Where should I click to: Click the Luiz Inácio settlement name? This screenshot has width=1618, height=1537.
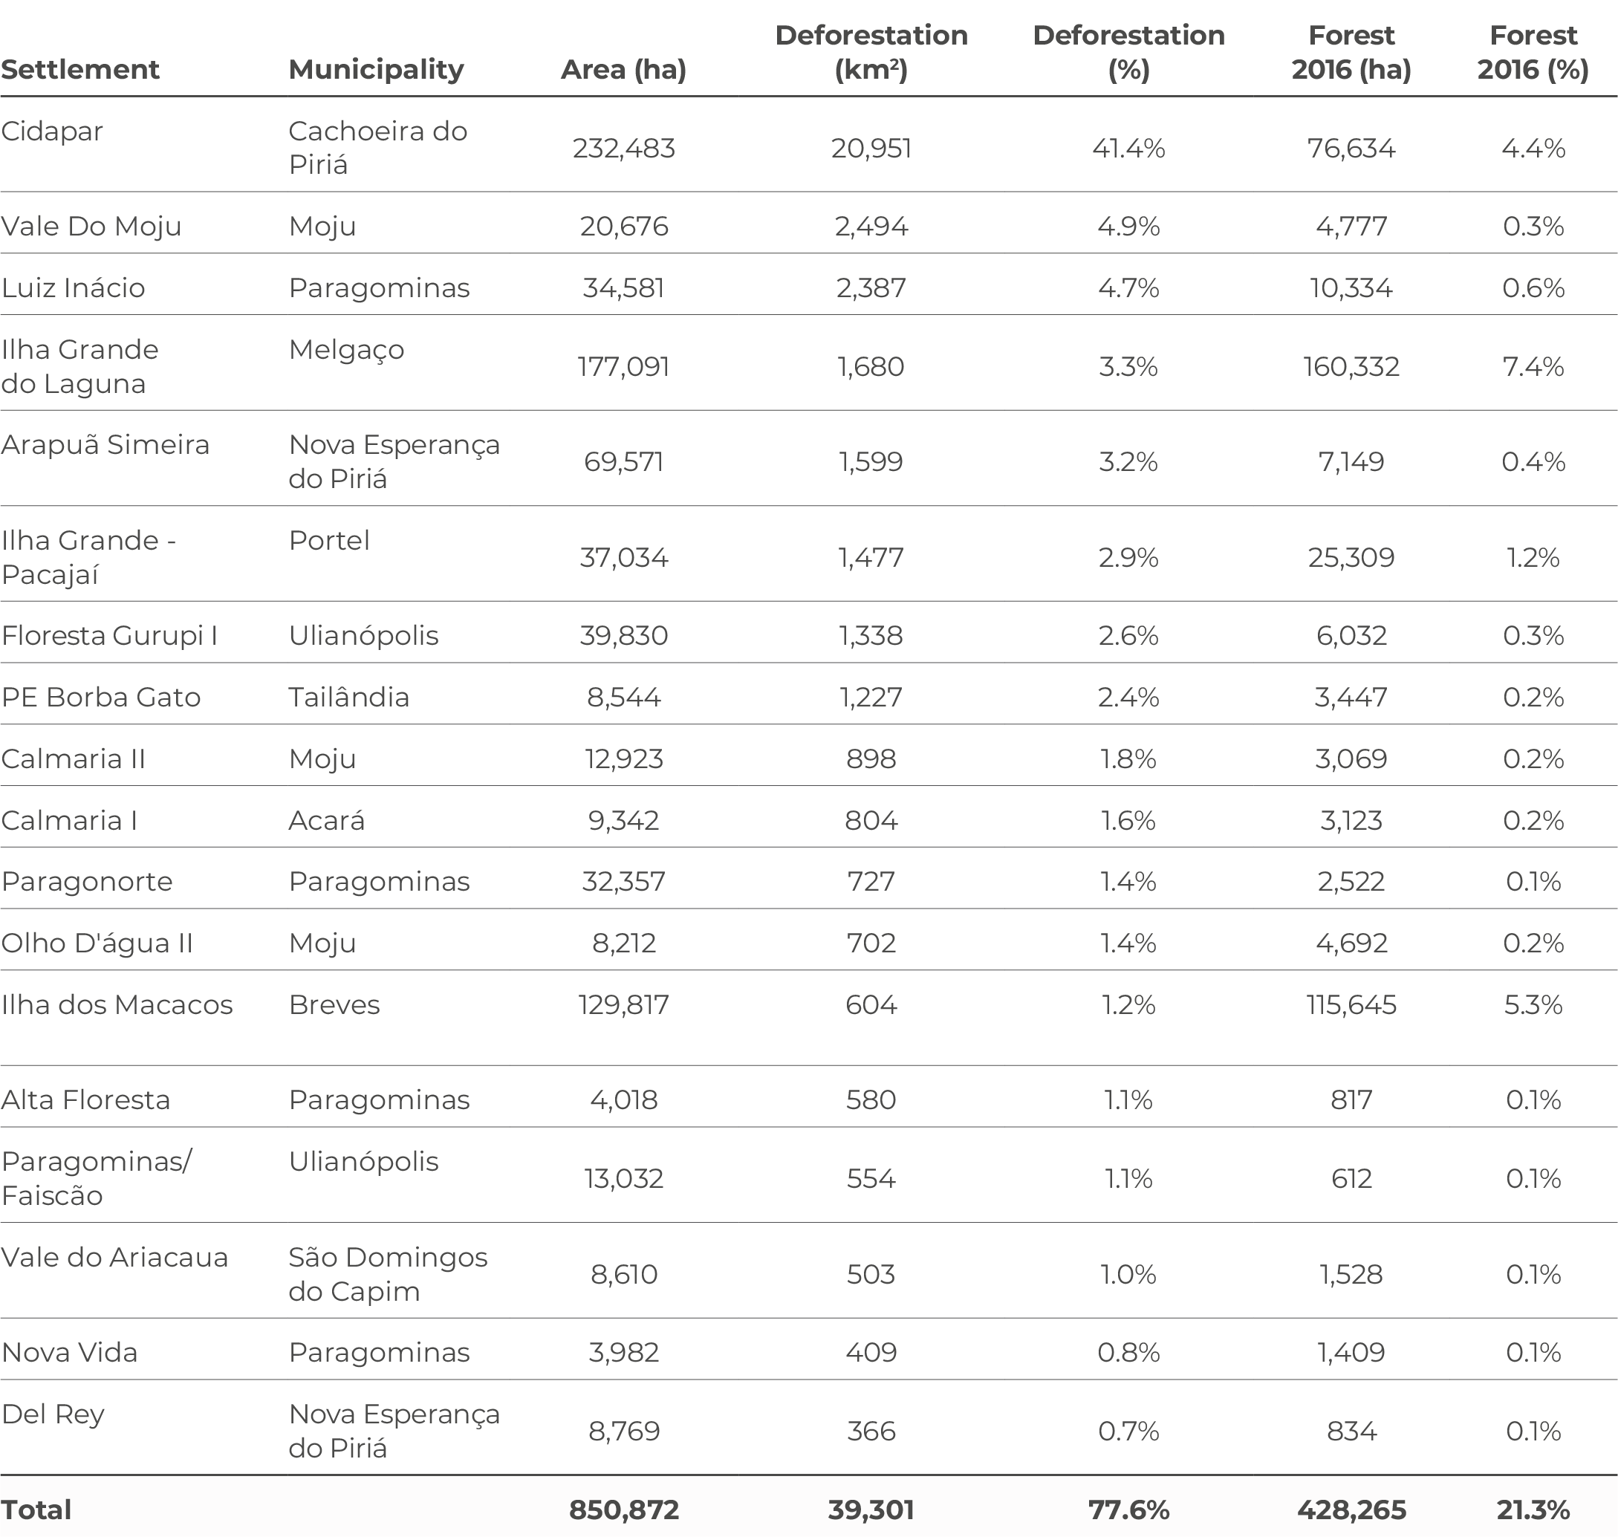click(73, 287)
